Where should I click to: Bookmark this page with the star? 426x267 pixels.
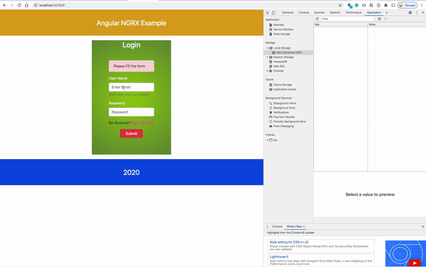click(x=340, y=5)
